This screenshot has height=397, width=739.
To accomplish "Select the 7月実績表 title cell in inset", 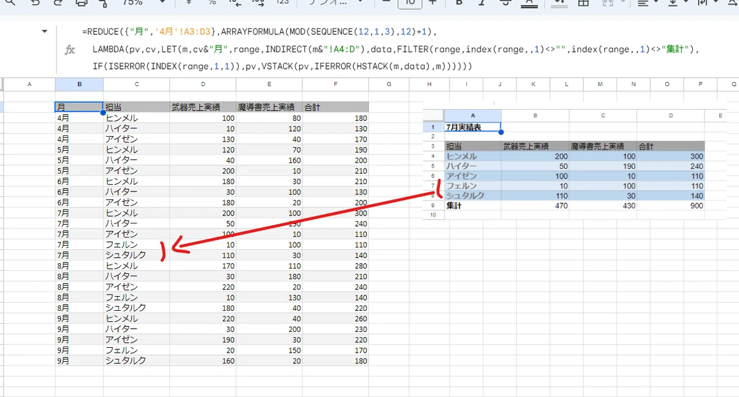I will point(473,127).
